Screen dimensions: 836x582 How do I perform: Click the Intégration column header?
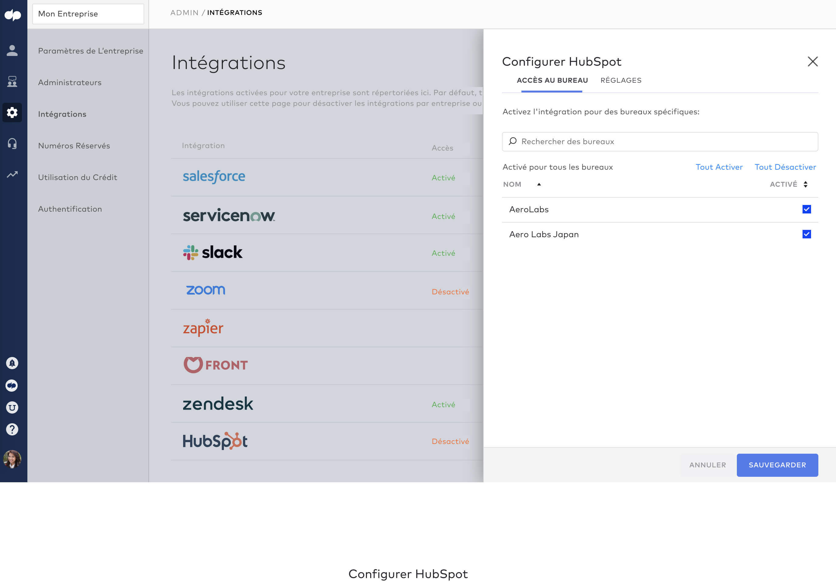pyautogui.click(x=203, y=146)
